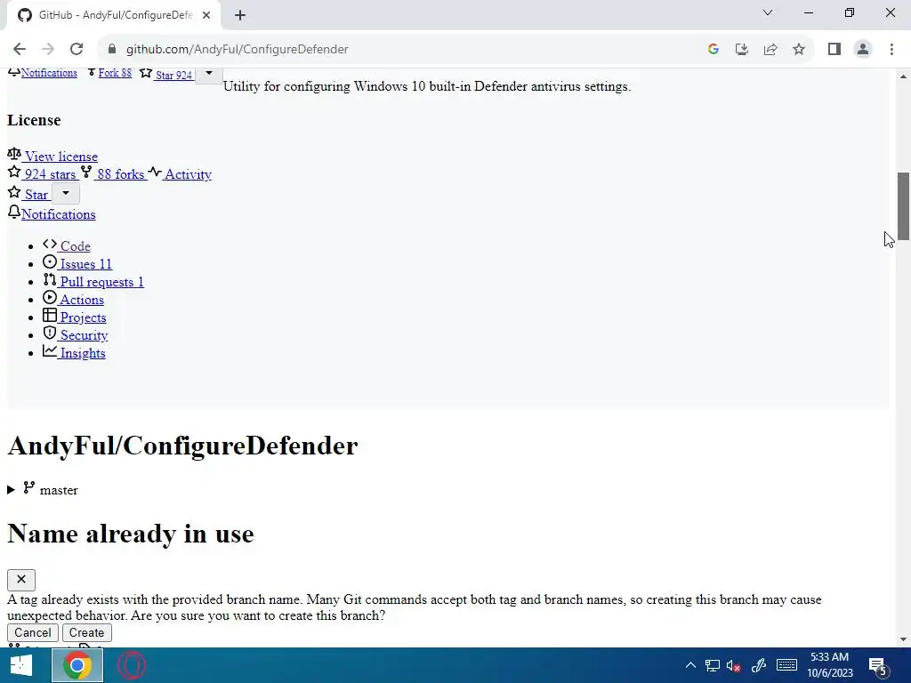Select the AndyFul/ConfigureDefender heading text
The height and width of the screenshot is (683, 911).
tap(182, 446)
